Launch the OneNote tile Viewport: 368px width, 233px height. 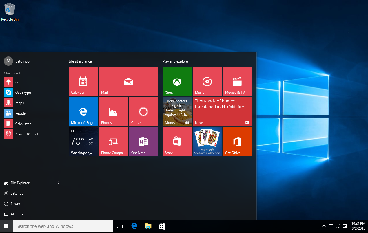pos(143,142)
